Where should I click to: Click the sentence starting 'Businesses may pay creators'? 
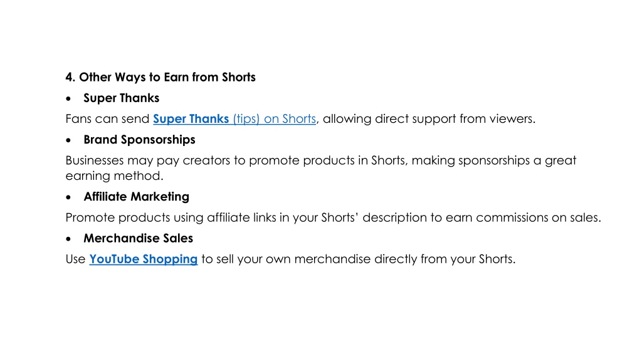tap(320, 168)
